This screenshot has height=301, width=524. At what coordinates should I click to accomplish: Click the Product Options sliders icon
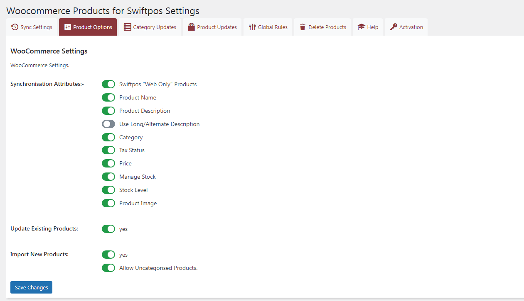(x=68, y=27)
